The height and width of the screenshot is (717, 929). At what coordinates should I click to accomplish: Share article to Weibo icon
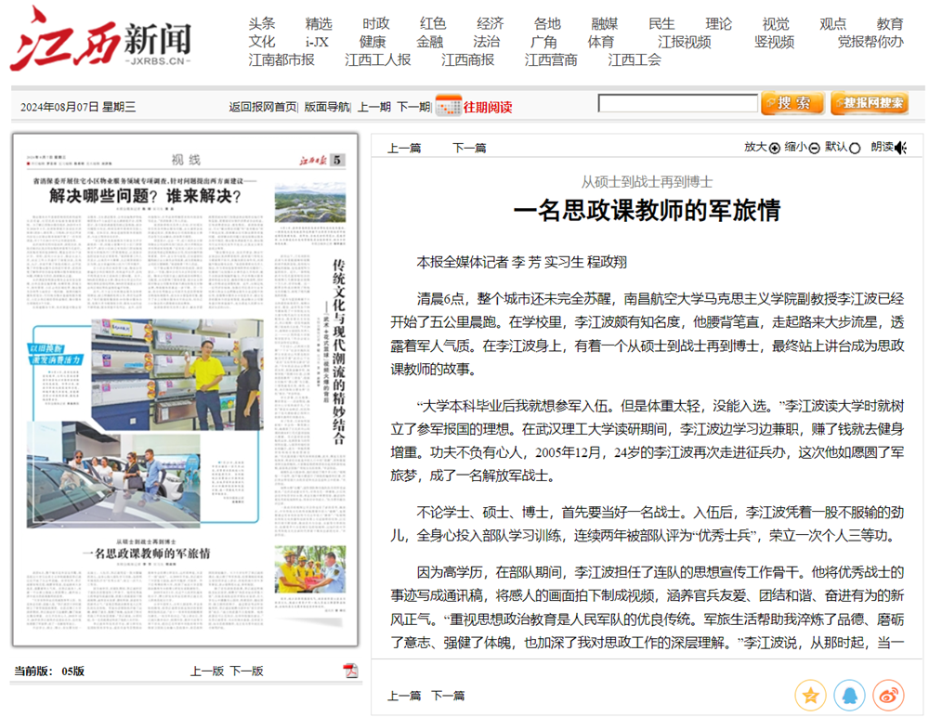pos(889,695)
